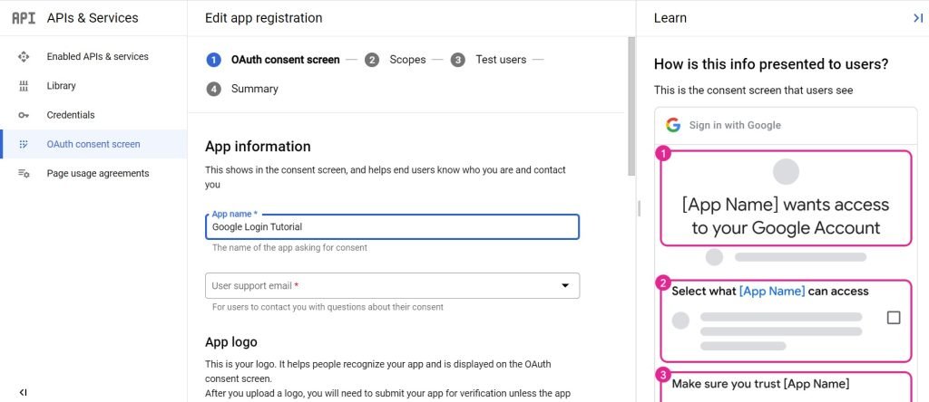The height and width of the screenshot is (402, 929).
Task: Click the API logo icon
Action: [24, 18]
